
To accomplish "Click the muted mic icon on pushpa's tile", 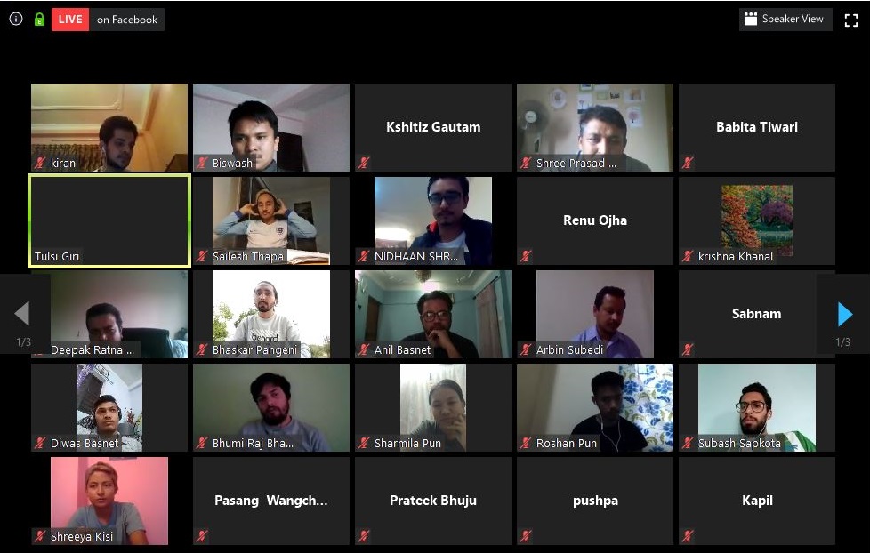I will 526,536.
